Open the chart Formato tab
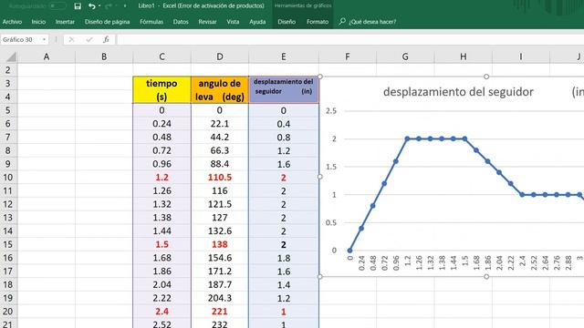This screenshot has width=584, height=328. [318, 22]
